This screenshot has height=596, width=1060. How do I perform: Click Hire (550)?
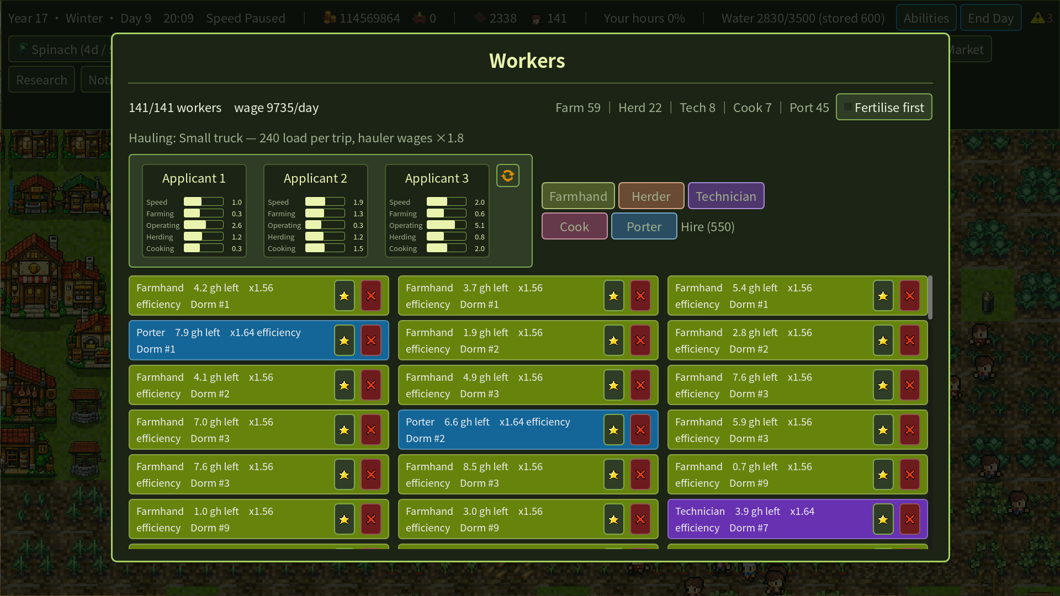click(x=707, y=227)
